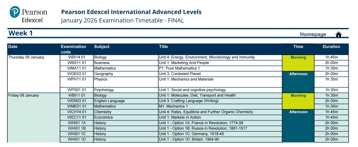Screen dimensions: 358x147
Task: Select exam code WBI14 01
Action: pos(77,57)
